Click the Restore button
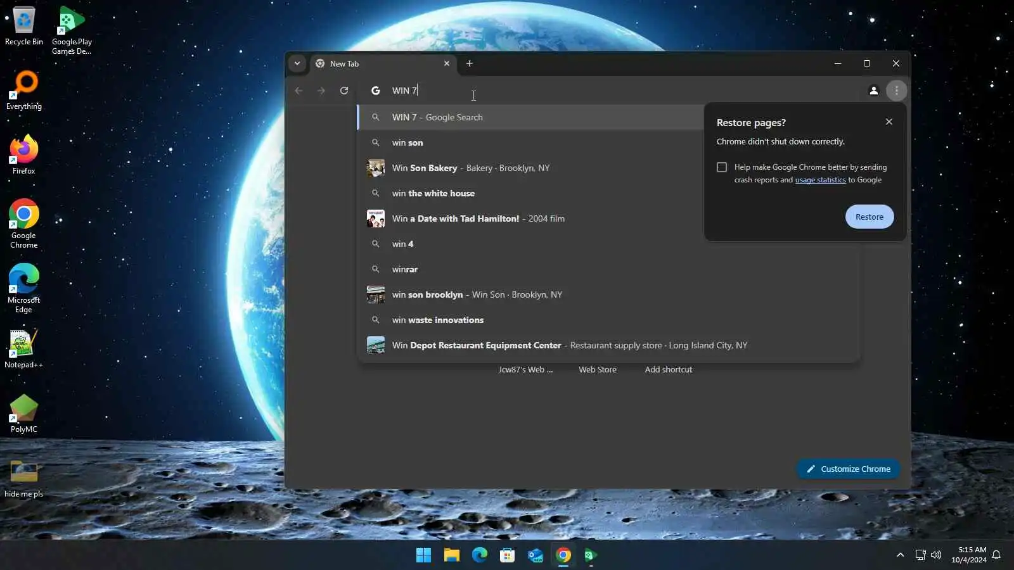The image size is (1014, 570). click(x=870, y=217)
